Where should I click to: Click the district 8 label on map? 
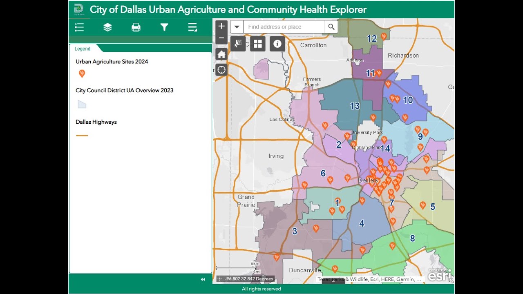412,238
